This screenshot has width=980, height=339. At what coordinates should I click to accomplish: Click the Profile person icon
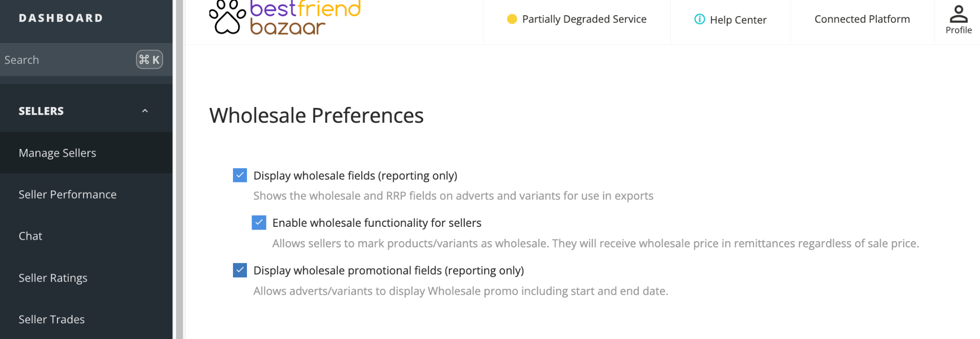(958, 14)
